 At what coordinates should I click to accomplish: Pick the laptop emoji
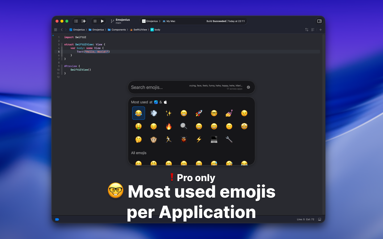(x=214, y=139)
